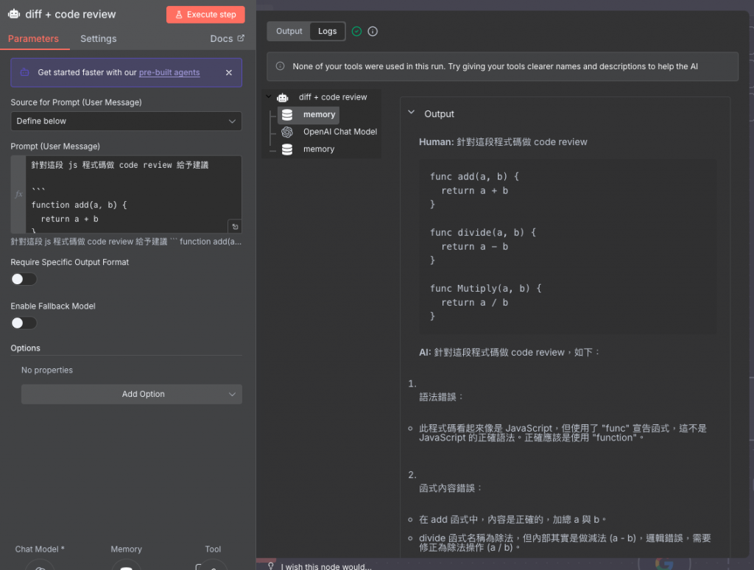Viewport: 754px width, 570px height.
Task: Click the fx expression icon beside prompt
Action: (x=18, y=194)
